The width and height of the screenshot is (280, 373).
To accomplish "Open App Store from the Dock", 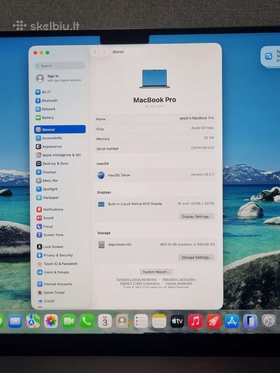I will coord(232,321).
